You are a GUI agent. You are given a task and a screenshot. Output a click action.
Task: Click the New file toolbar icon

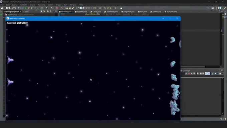[2, 8]
